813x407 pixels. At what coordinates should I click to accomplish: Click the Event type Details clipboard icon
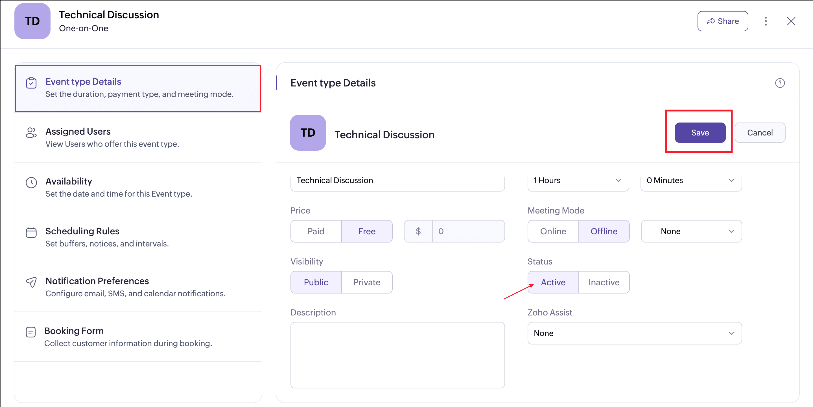[31, 83]
